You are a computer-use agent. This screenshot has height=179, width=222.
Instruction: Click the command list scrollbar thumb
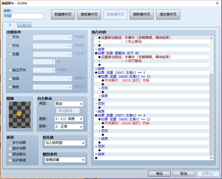pyautogui.click(x=211, y=114)
